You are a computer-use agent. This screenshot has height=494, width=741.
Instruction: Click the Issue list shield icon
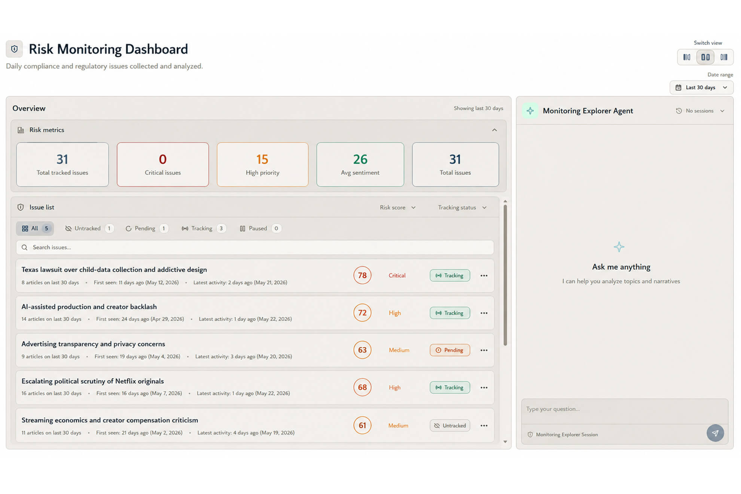click(21, 207)
